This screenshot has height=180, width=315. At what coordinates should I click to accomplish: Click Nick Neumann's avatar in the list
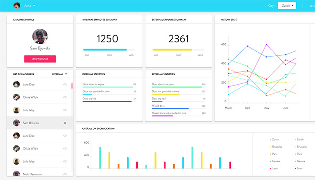coord(17,174)
